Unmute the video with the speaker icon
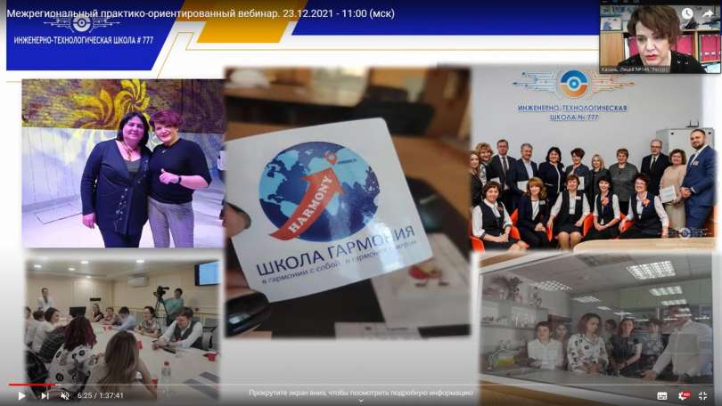 click(65, 395)
